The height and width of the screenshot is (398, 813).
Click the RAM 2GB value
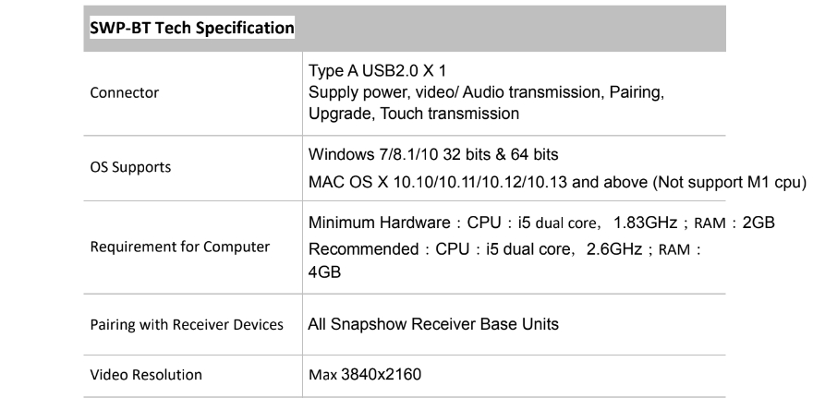pyautogui.click(x=734, y=223)
